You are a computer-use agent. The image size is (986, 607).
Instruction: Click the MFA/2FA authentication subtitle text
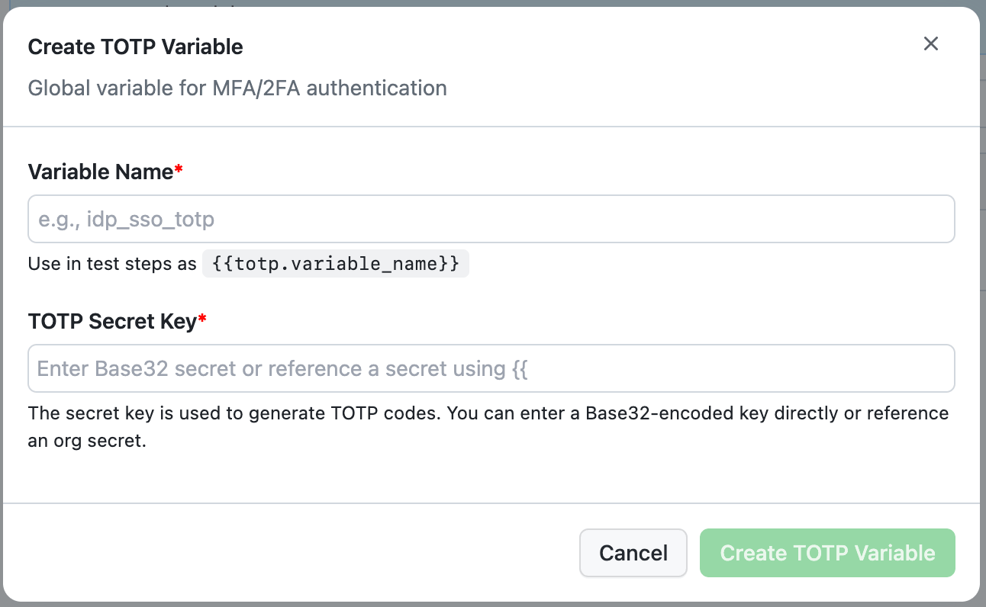pos(237,88)
